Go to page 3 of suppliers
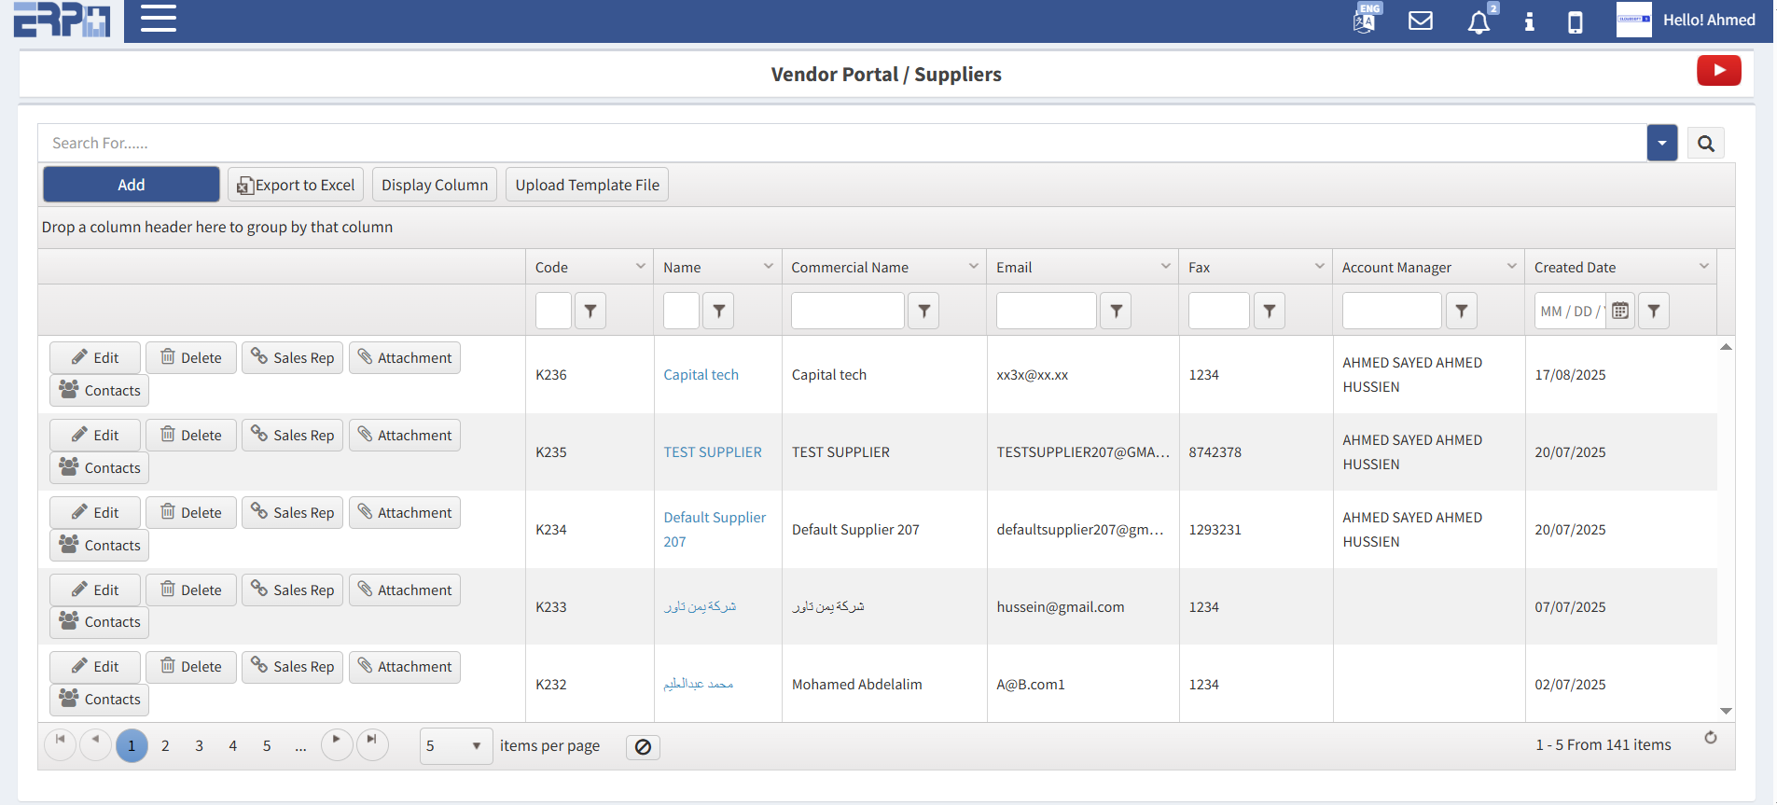The height and width of the screenshot is (805, 1777). (199, 746)
